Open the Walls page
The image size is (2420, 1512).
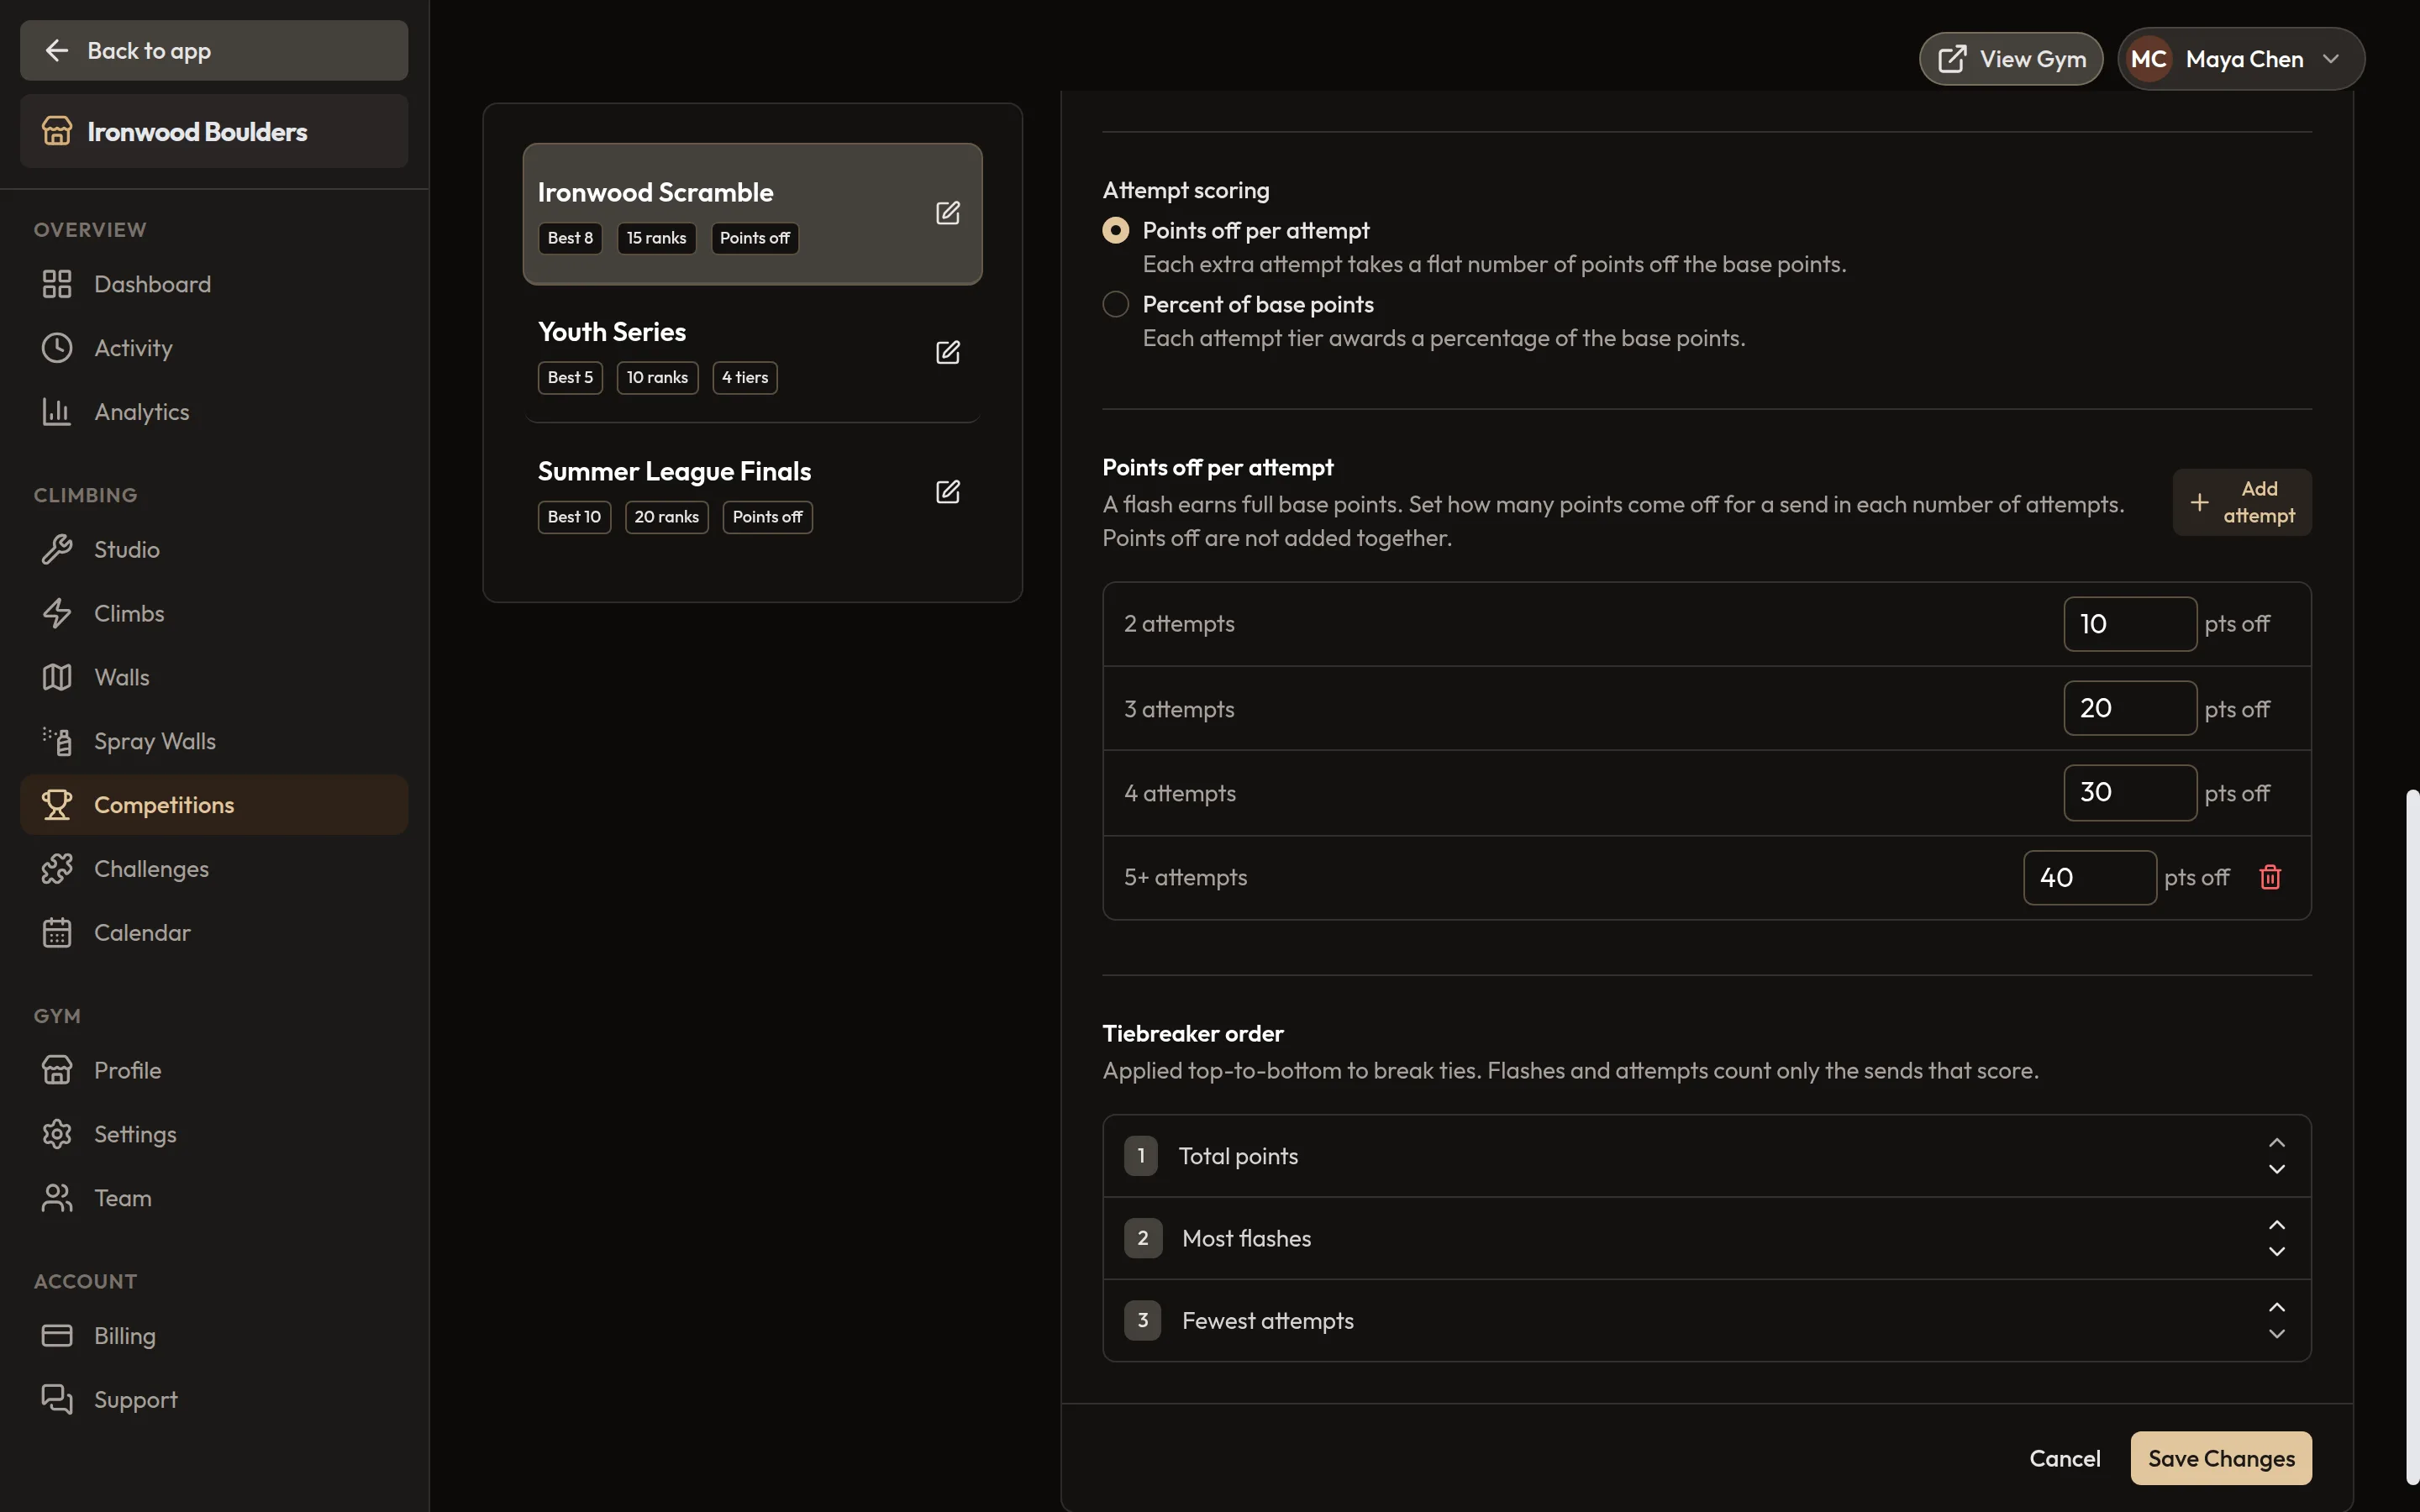214,677
